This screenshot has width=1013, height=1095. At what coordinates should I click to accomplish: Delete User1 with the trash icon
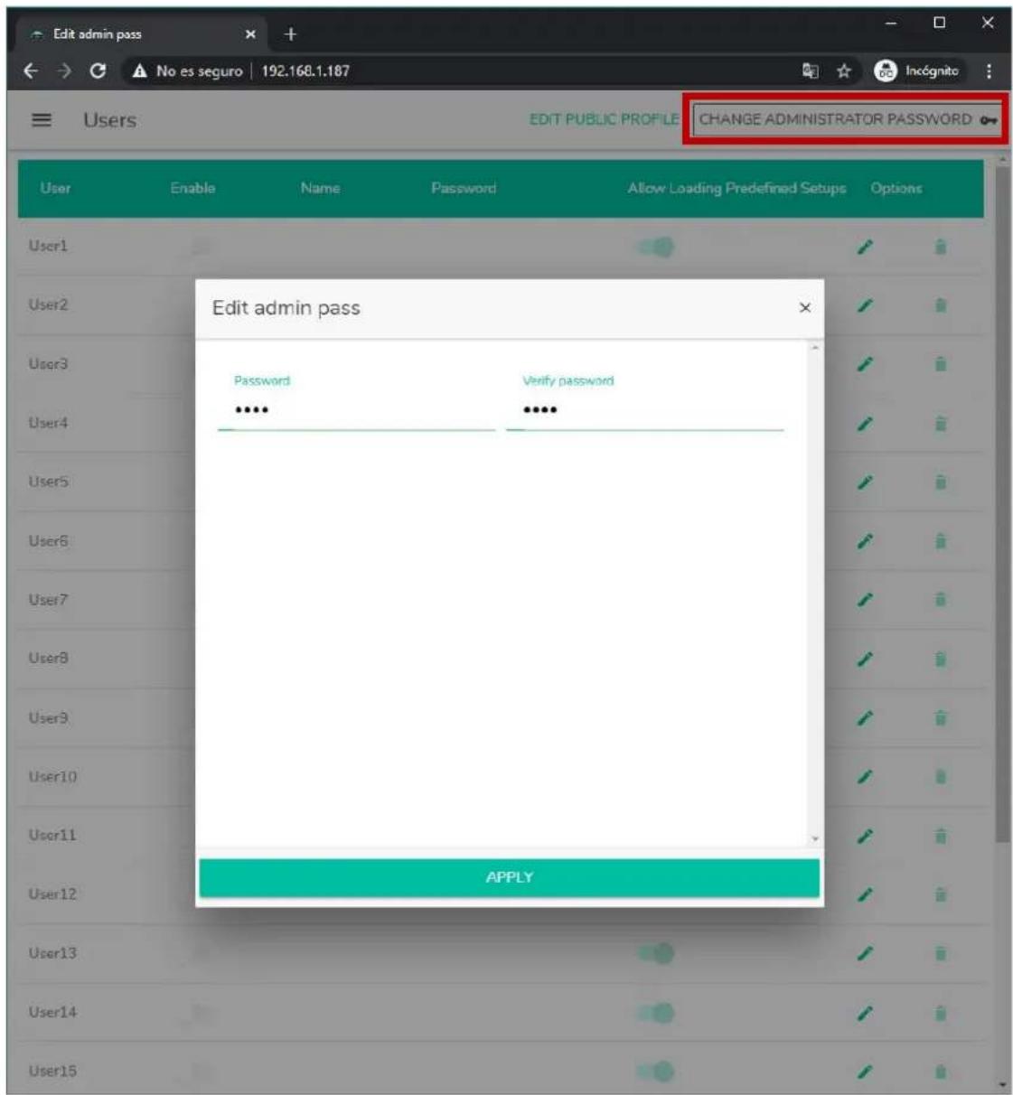point(941,247)
